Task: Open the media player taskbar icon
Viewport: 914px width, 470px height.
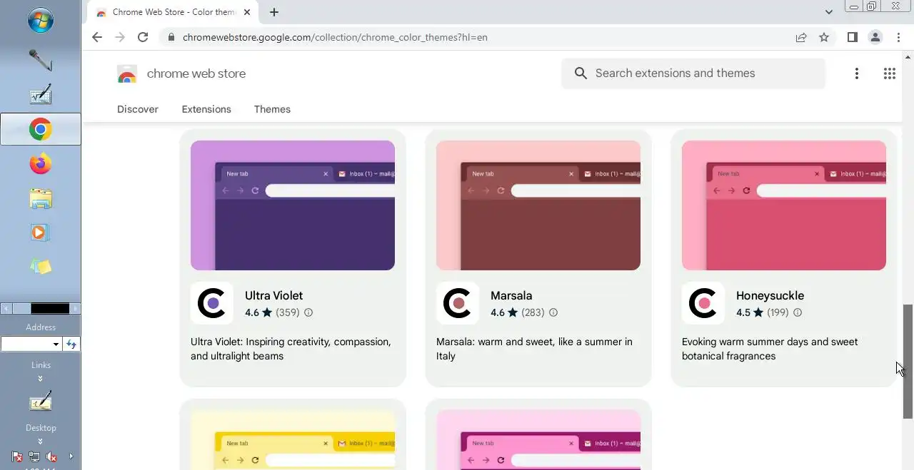Action: point(41,233)
